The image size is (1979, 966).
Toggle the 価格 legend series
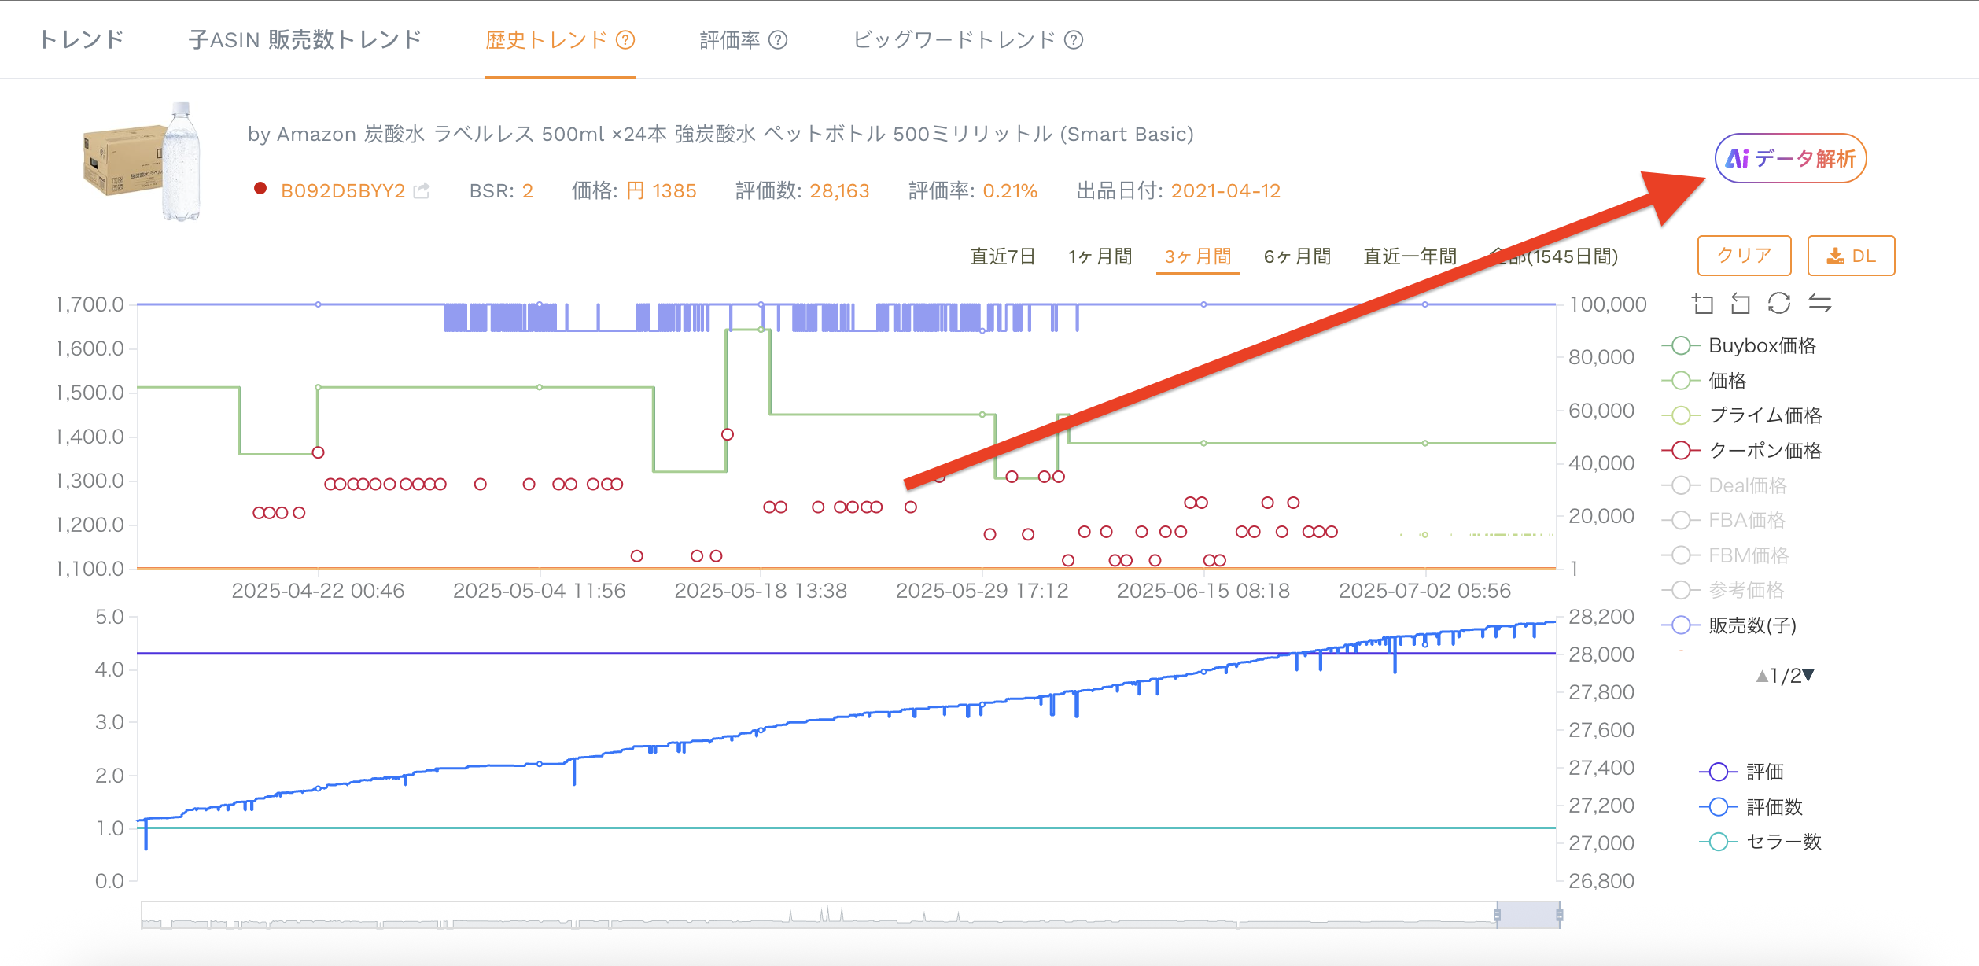[1704, 381]
